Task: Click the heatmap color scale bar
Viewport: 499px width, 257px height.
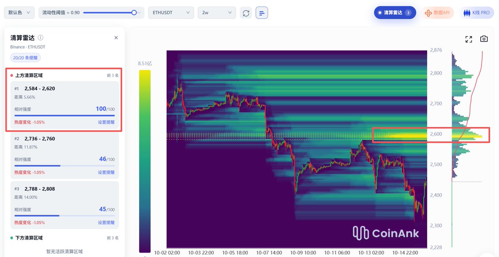Action: 145,161
